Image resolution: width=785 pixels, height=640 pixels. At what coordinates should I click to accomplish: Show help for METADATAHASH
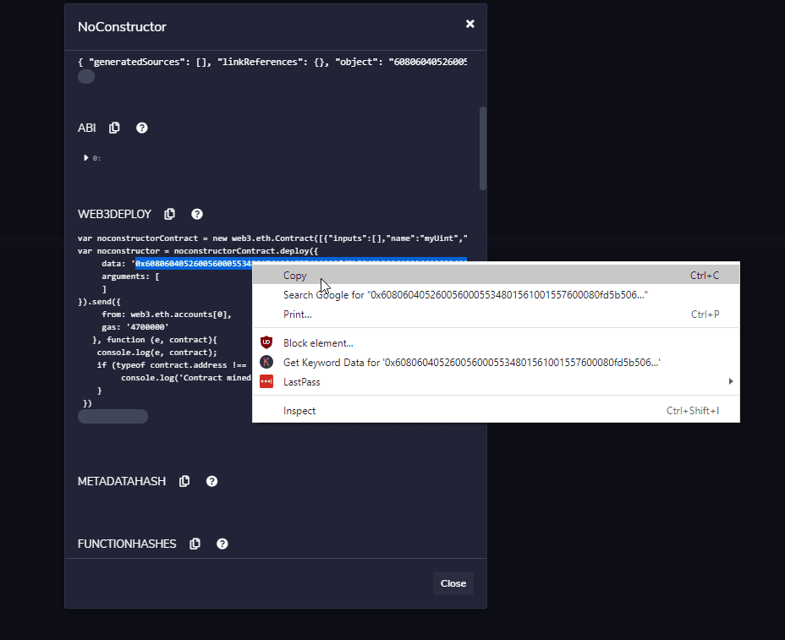tap(211, 481)
